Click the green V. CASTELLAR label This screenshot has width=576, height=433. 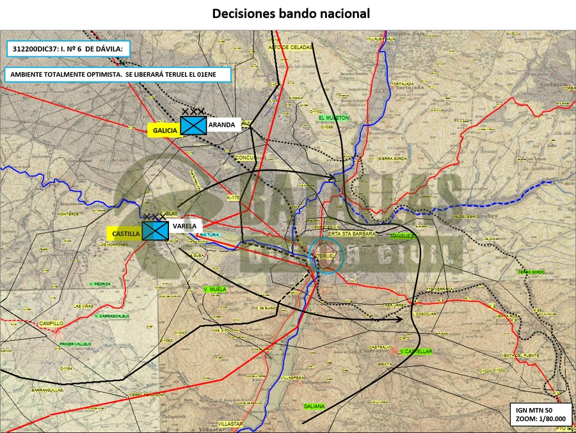(416, 352)
